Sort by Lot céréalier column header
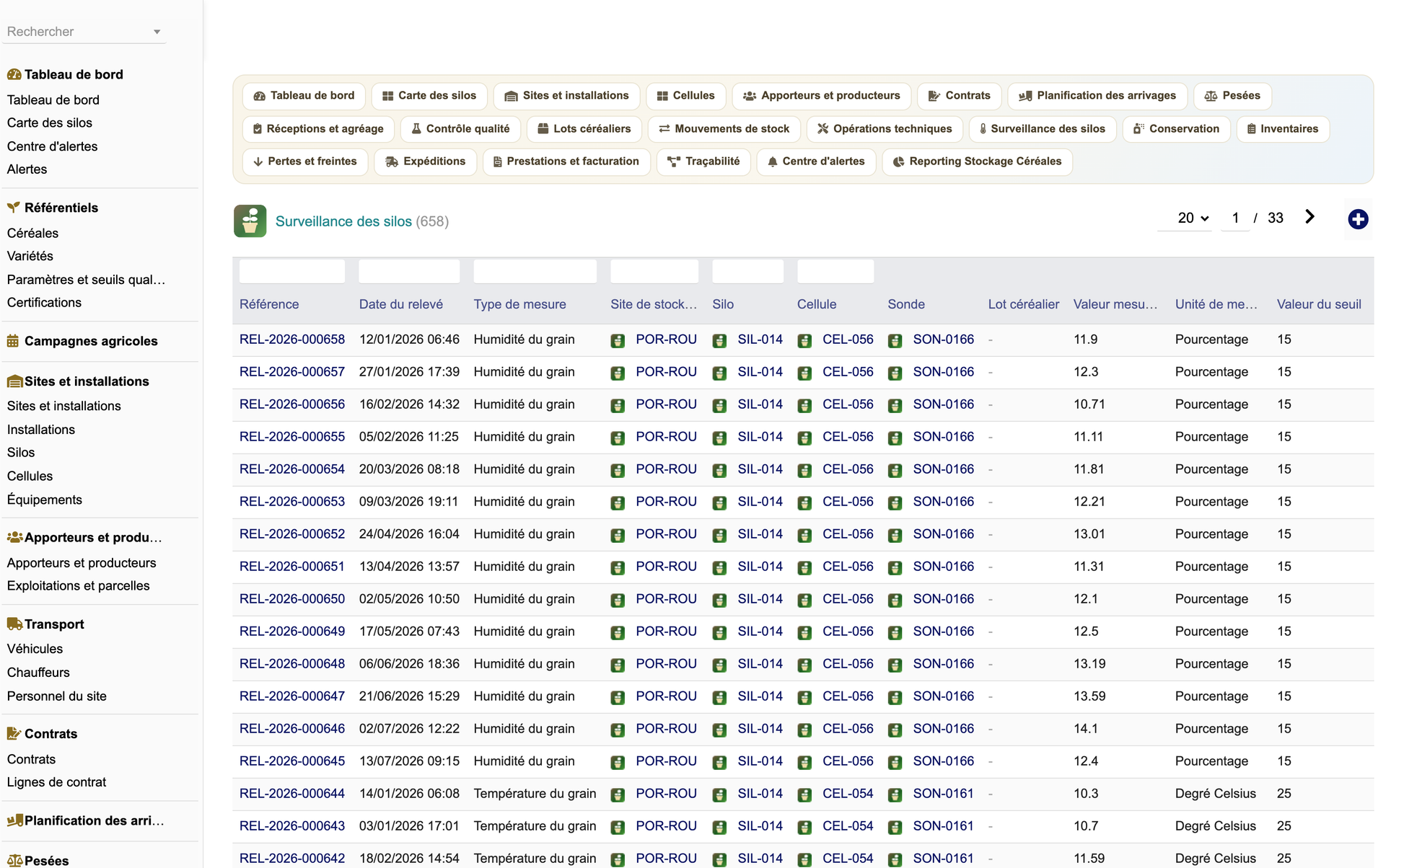1404x868 pixels. coord(1024,304)
